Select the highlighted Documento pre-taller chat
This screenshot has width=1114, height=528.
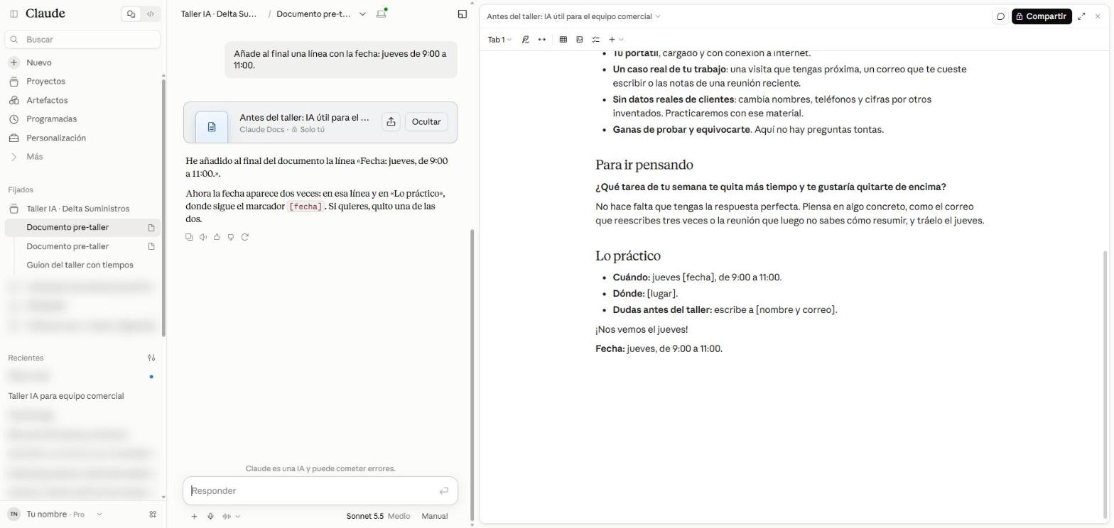pos(82,227)
